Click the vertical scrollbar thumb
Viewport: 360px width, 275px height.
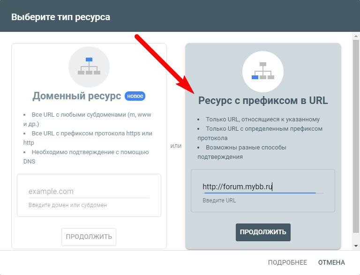(356, 136)
